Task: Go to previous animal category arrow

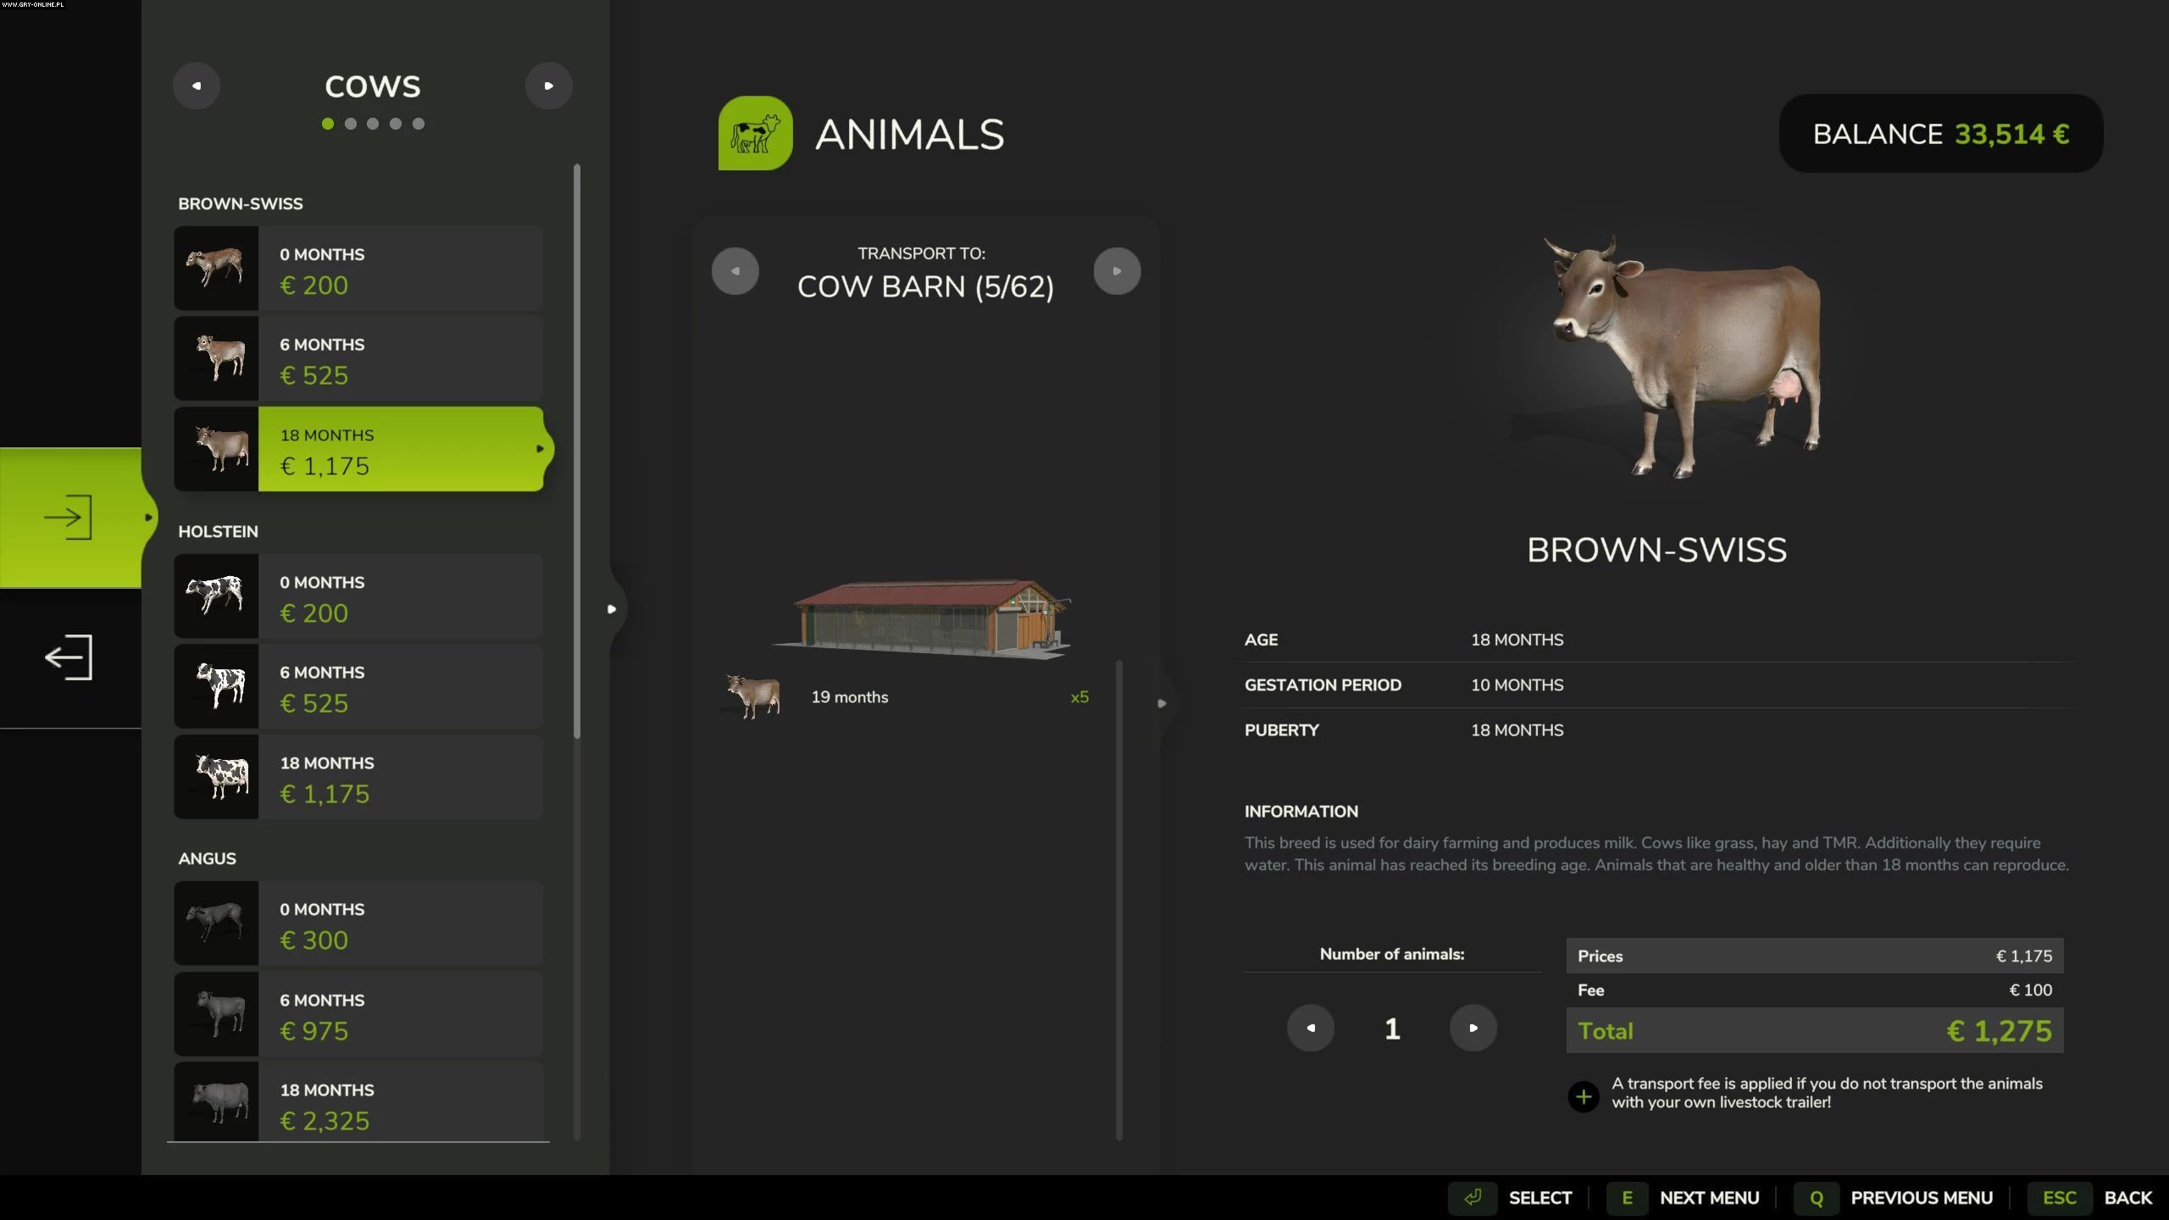Action: [197, 86]
